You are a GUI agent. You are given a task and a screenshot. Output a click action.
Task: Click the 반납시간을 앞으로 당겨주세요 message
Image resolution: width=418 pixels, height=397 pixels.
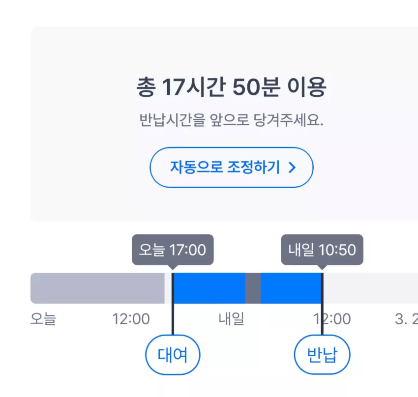click(232, 120)
